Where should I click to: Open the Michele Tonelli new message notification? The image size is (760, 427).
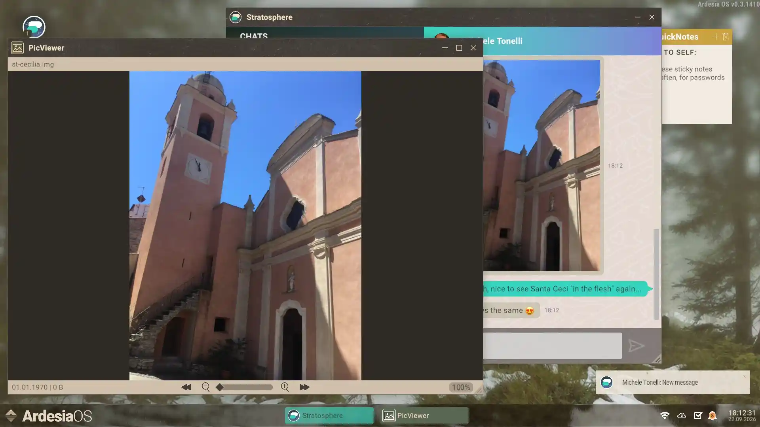tap(660, 382)
